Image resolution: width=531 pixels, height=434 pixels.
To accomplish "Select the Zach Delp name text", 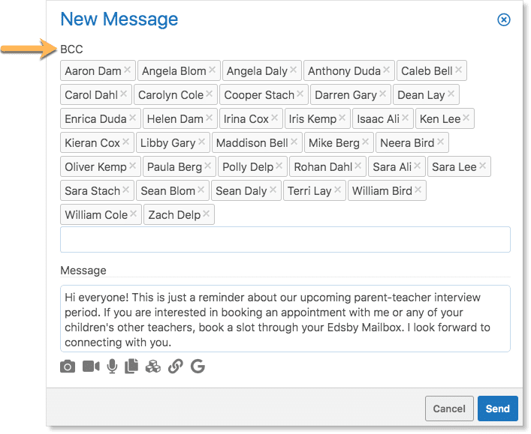I will point(174,215).
